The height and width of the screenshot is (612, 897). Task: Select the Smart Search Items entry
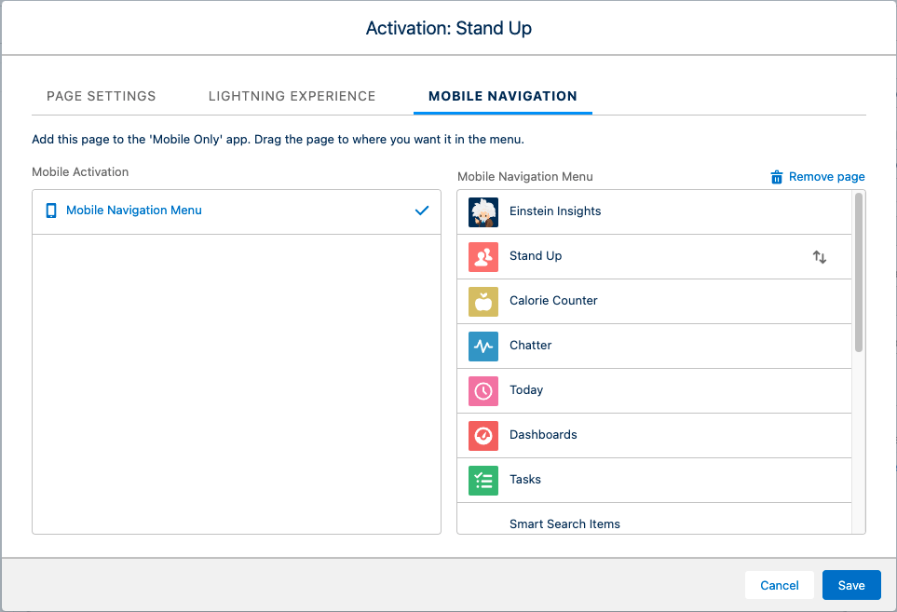point(564,524)
